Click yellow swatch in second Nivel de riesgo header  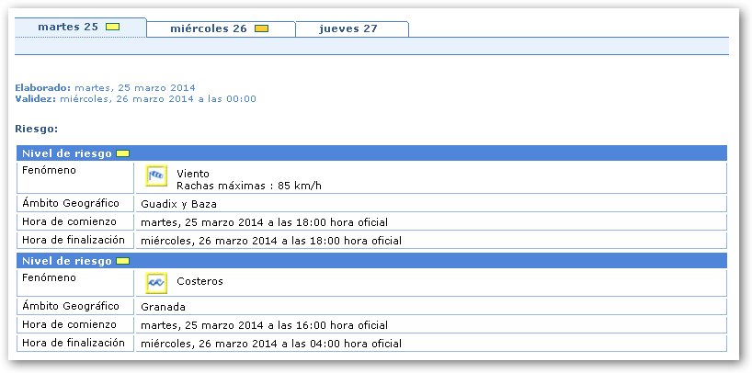tap(122, 261)
